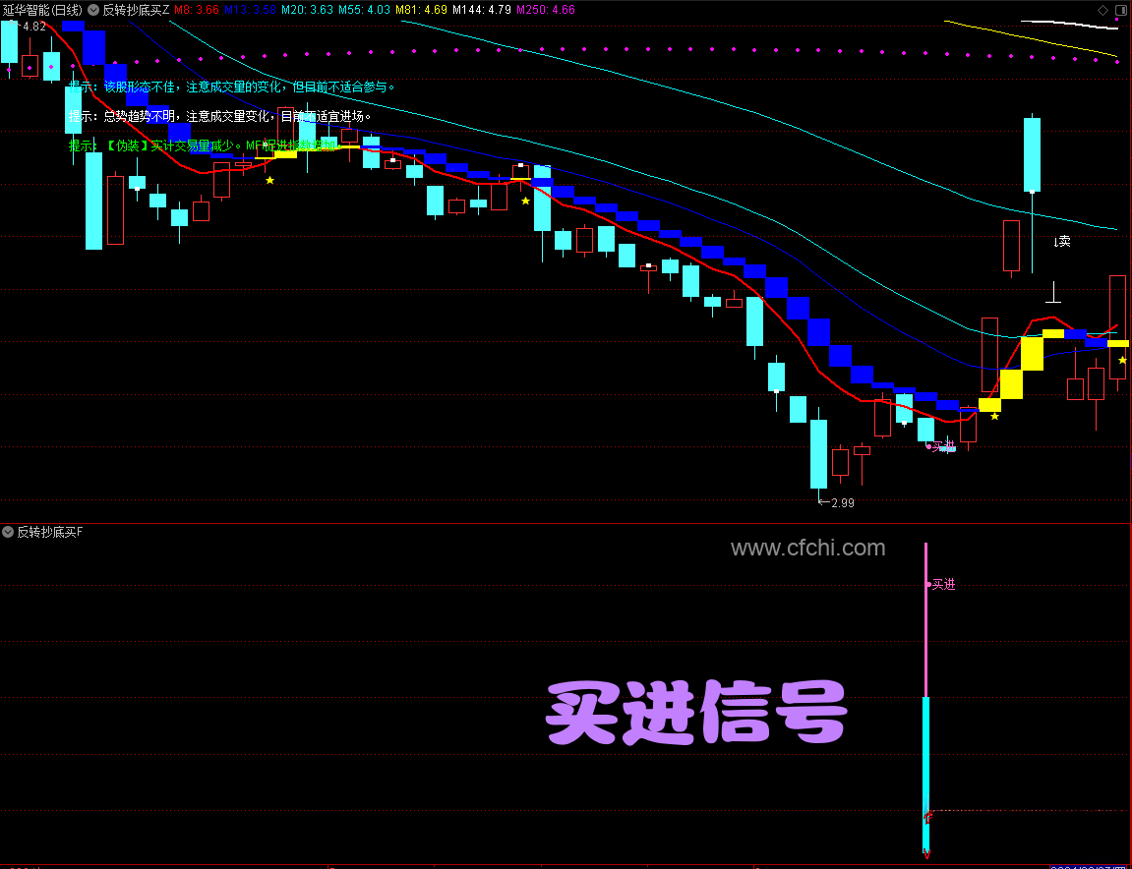Click the diamond icon in the chart corner
This screenshot has width=1132, height=869.
(x=1102, y=10)
